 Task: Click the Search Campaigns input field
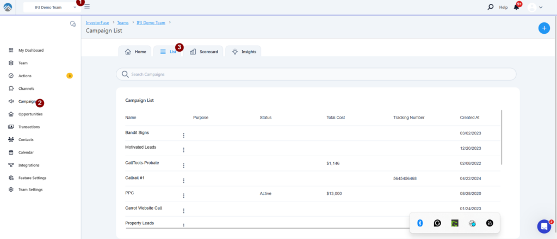[x=316, y=75]
